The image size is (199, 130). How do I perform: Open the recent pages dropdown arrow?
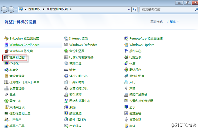pyautogui.click(x=16, y=9)
